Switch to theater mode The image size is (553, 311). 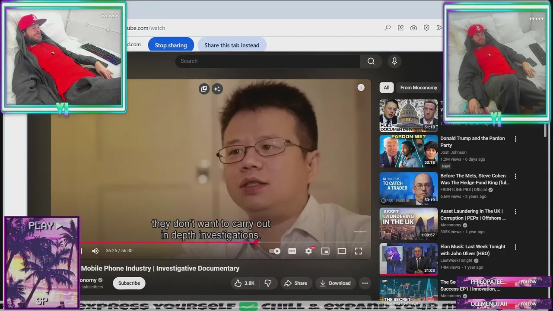coord(342,251)
